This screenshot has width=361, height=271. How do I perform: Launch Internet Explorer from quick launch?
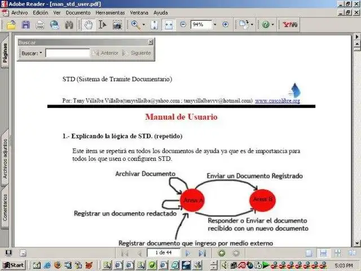click(47, 265)
